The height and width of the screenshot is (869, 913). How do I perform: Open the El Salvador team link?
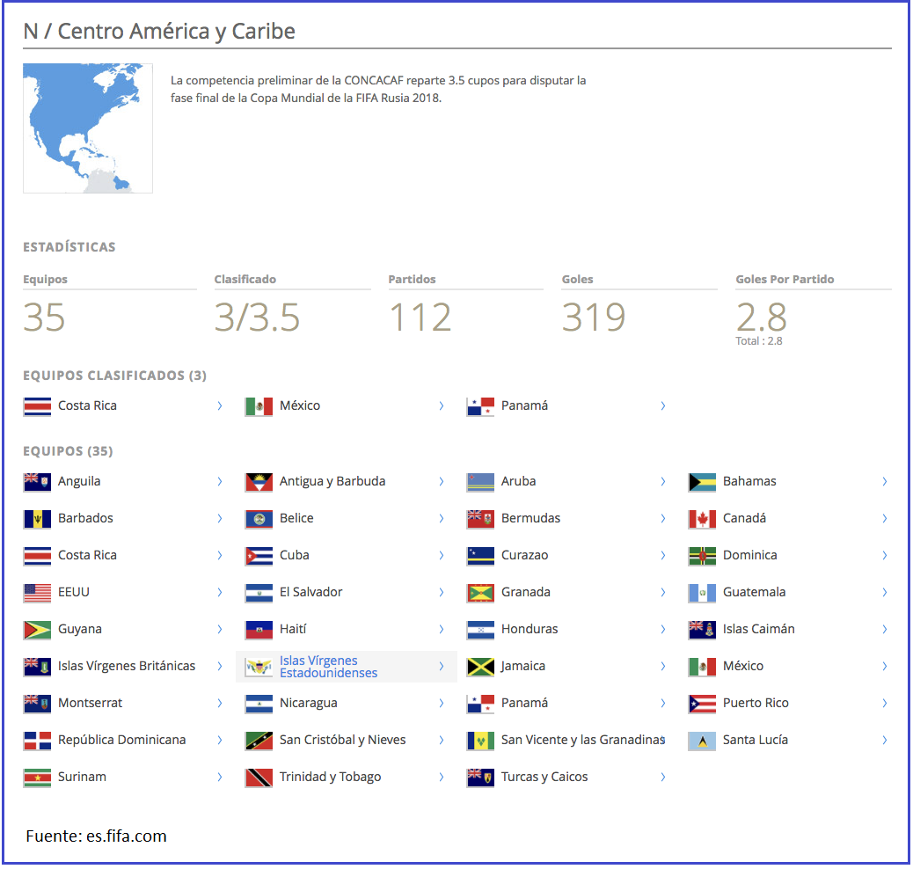point(311,592)
